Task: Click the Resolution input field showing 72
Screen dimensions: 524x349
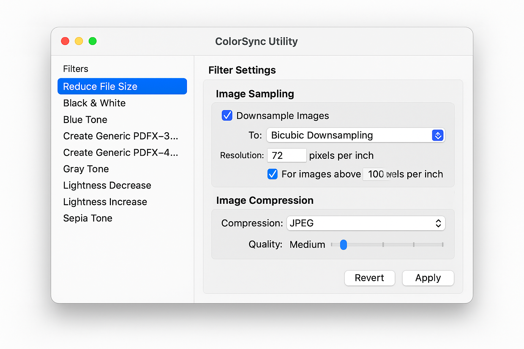Action: pyautogui.click(x=287, y=155)
